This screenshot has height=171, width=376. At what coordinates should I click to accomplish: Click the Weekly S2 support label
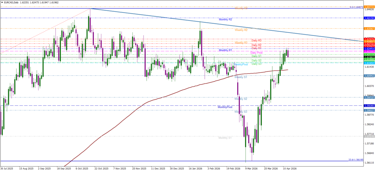[241, 99]
